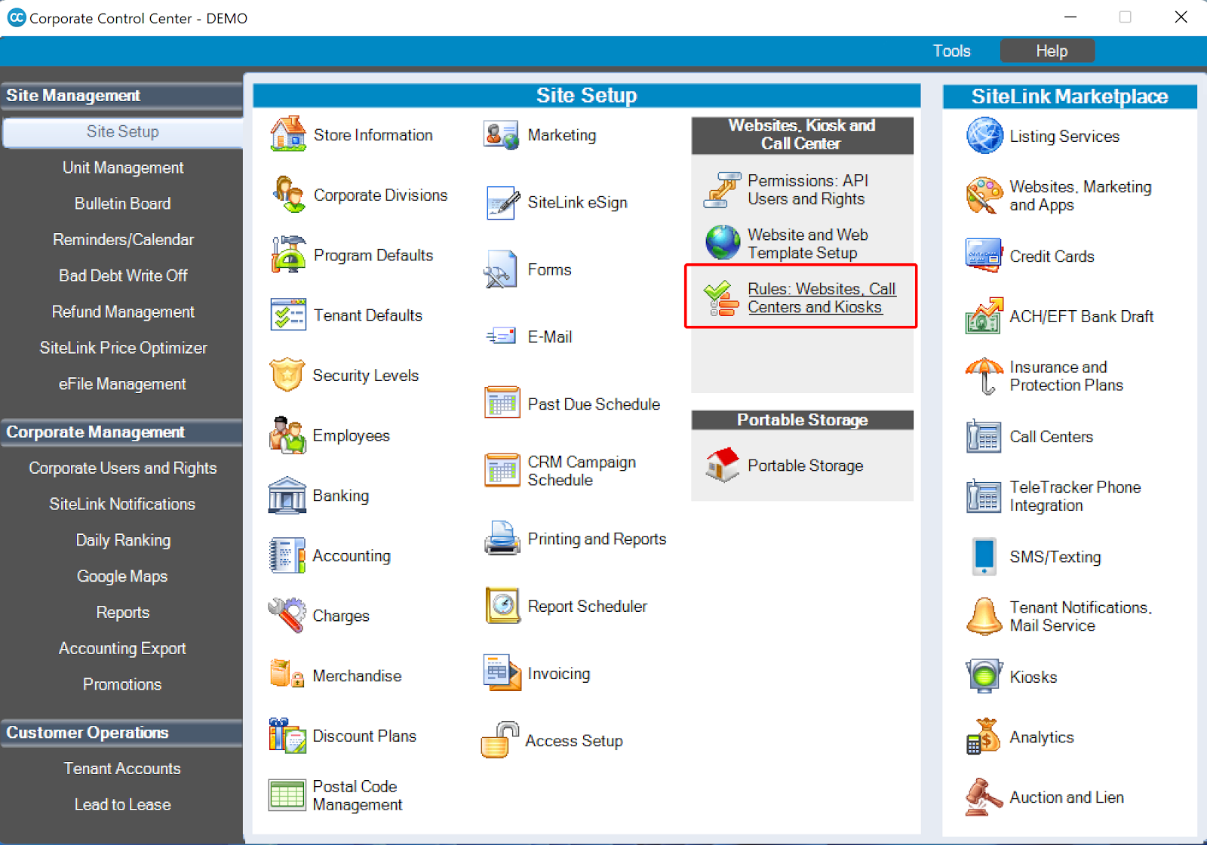Click the Portable Storage house icon
This screenshot has width=1207, height=845.
[722, 466]
